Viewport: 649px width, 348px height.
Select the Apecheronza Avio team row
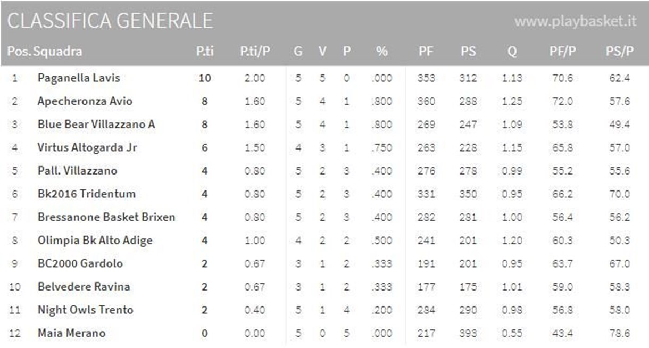[x=85, y=101]
